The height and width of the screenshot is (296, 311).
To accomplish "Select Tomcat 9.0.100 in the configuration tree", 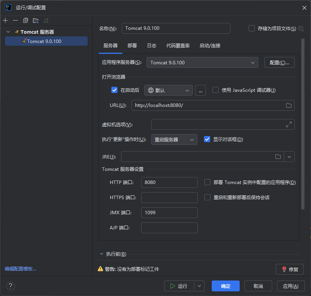I will (x=46, y=41).
